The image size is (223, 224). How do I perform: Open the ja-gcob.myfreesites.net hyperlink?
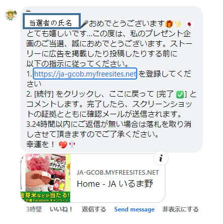(x=85, y=73)
